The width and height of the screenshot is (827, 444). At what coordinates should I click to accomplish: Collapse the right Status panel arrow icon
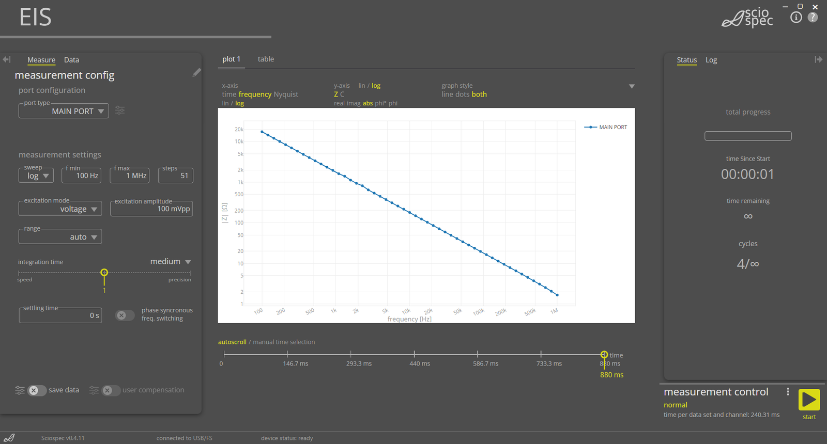coord(818,59)
